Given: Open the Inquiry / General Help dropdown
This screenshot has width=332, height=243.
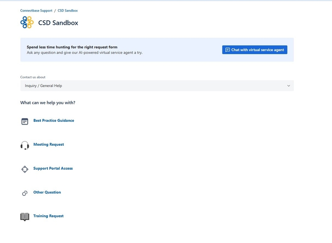Looking at the screenshot, I should click(x=157, y=86).
